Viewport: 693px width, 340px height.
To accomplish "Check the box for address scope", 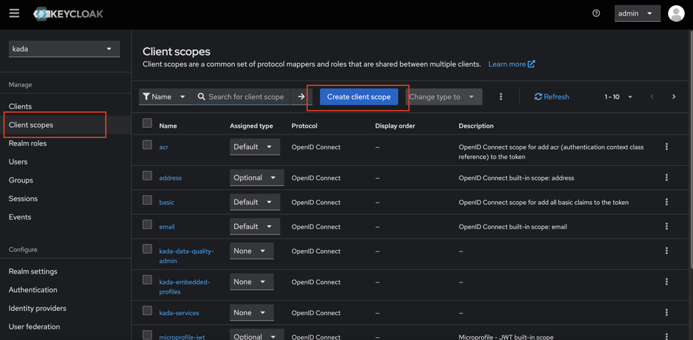I will [x=147, y=176].
